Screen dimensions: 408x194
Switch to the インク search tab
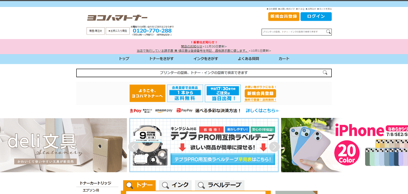click(x=175, y=185)
